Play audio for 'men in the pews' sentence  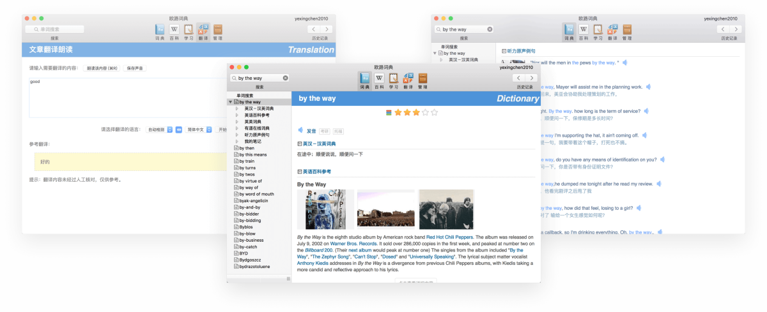625,63
